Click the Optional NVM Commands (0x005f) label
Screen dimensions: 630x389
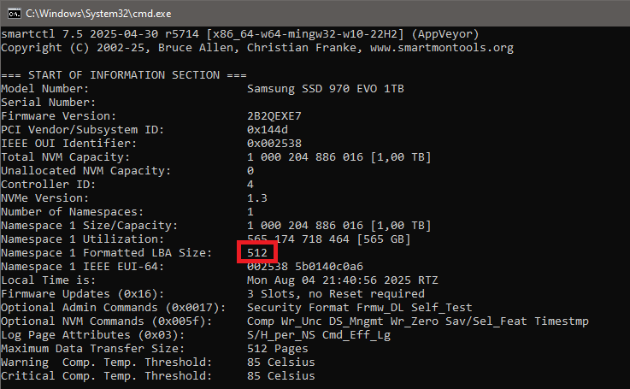[x=106, y=321]
